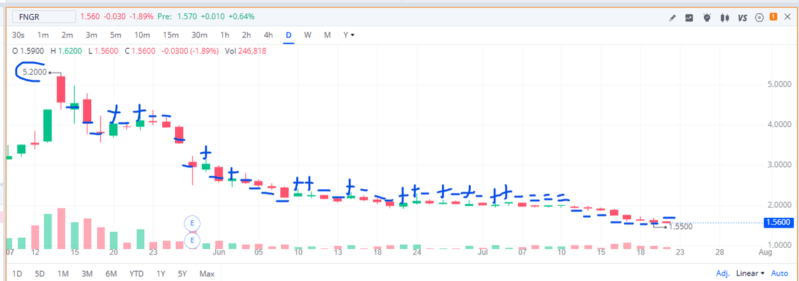Viewport: 799px width, 281px height.
Task: Click the O 1.5900 open price readout
Action: coord(27,51)
